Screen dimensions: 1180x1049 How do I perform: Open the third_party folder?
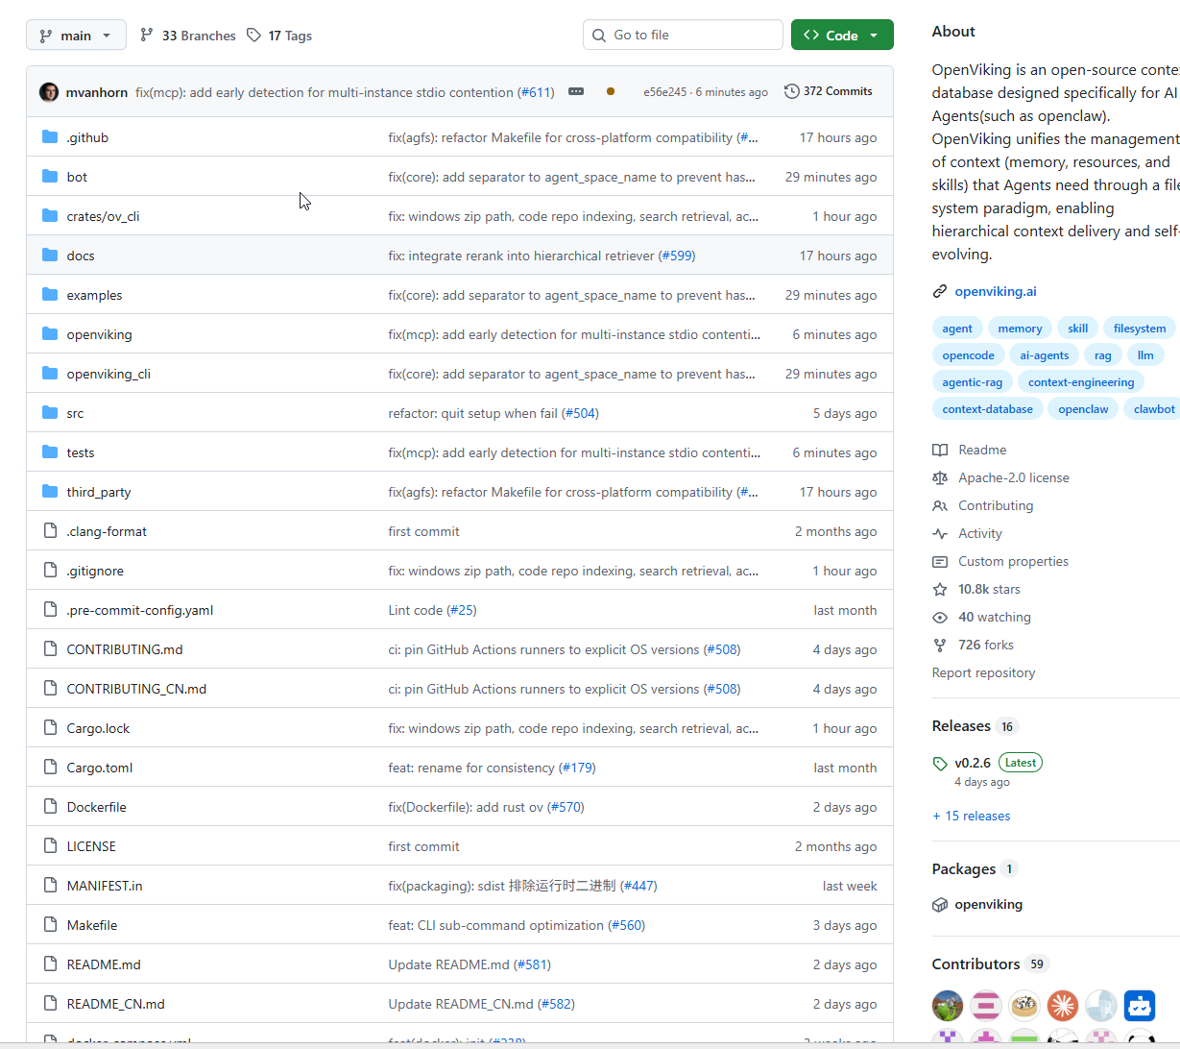pos(99,492)
